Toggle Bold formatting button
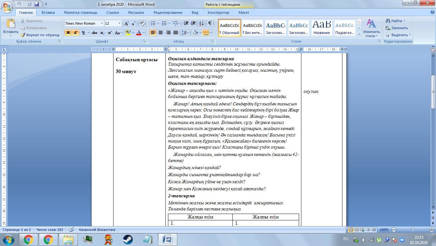Viewport: 436px width, 246px height. tap(68, 33)
